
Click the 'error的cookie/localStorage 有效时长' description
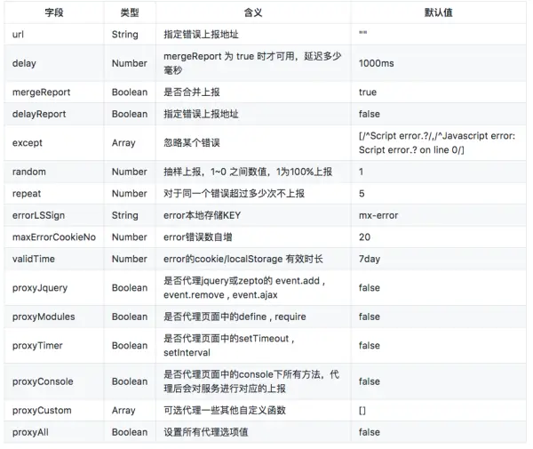243,259
